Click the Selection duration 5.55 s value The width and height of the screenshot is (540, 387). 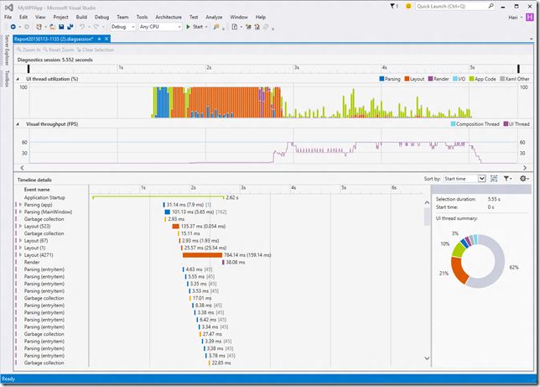[494, 199]
